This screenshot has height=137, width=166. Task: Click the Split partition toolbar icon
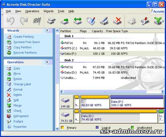[145, 21]
